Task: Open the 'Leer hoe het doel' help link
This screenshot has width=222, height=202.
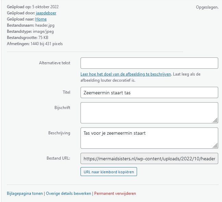Action: 126,74
